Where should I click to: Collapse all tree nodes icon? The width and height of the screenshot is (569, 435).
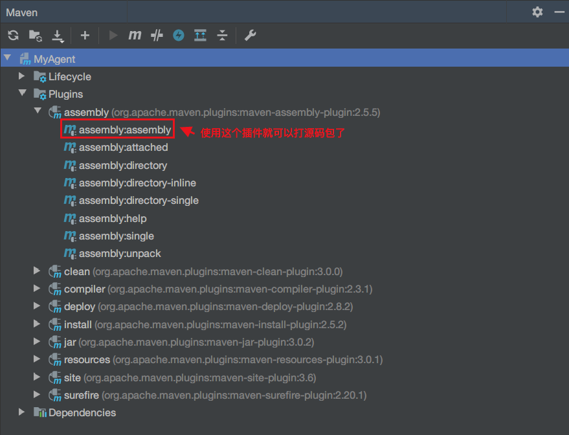click(x=222, y=35)
